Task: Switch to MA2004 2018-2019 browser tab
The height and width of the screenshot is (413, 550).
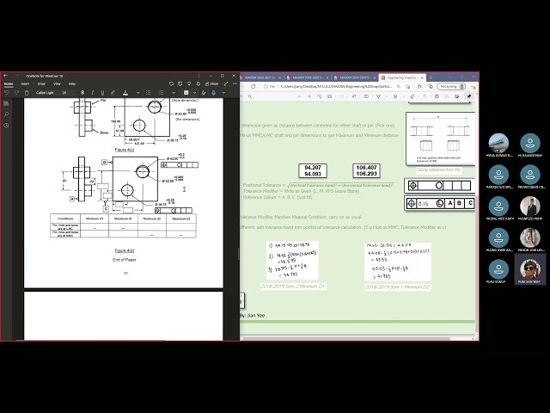Action: click(355, 77)
